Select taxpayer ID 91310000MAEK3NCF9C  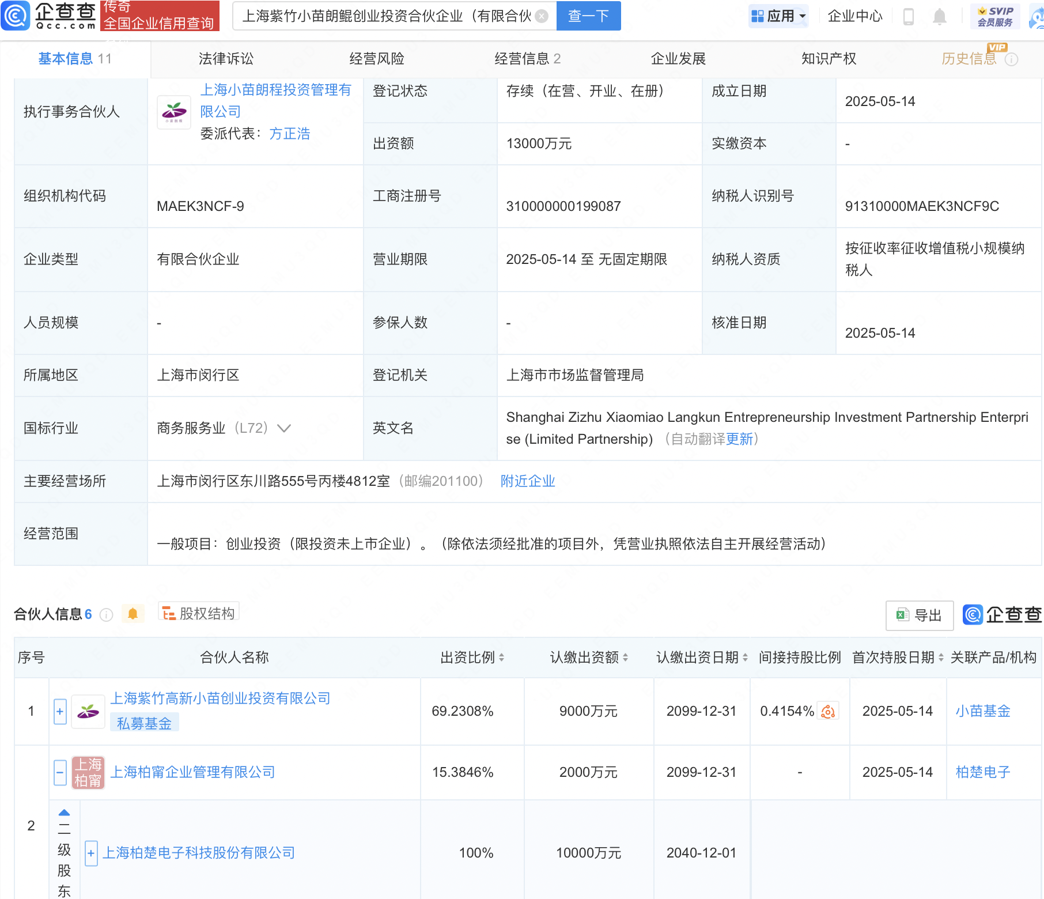[922, 206]
